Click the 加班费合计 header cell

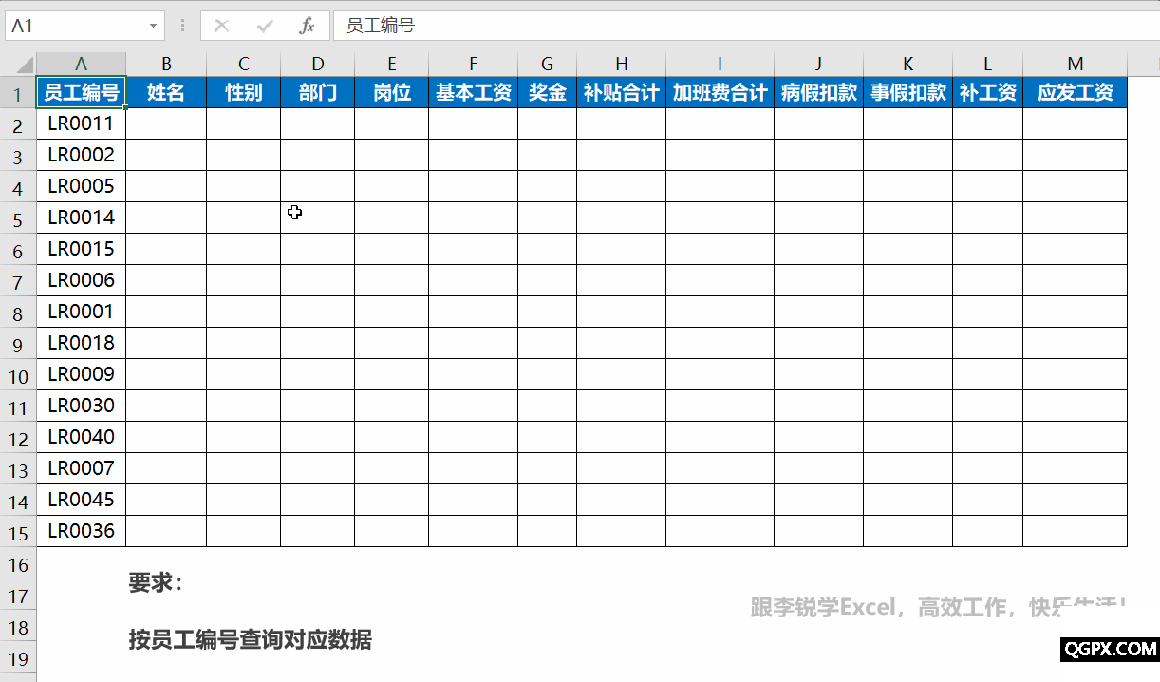click(720, 92)
